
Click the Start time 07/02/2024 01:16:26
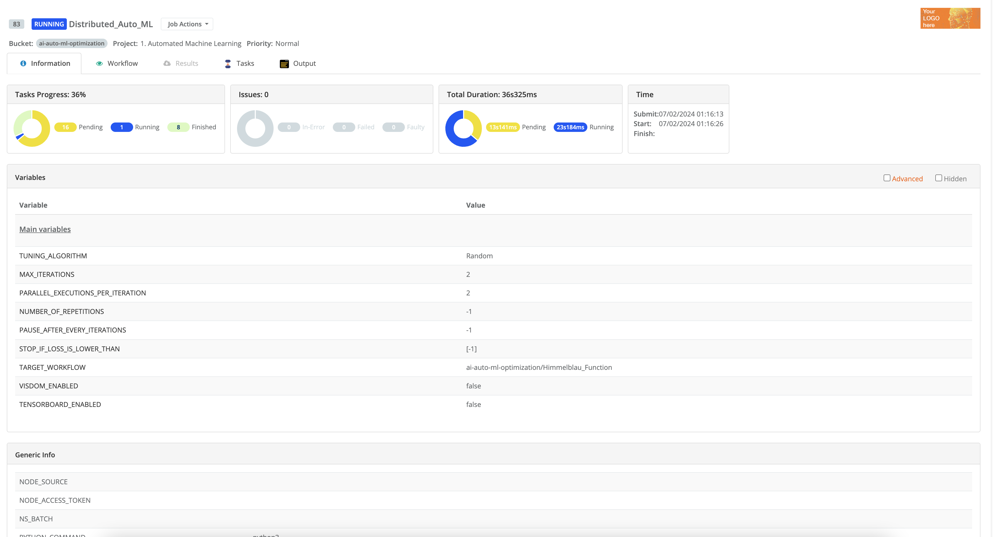pyautogui.click(x=691, y=124)
